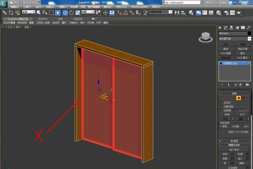Switch to the Display command panel tab
This screenshot has height=169, width=253.
coord(243,28)
